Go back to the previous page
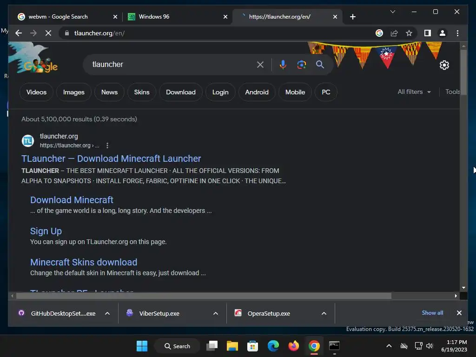 pos(19,33)
